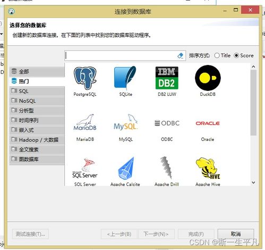The image size is (265, 250).
Task: Open the 时间序列 category
Action: coord(37,120)
